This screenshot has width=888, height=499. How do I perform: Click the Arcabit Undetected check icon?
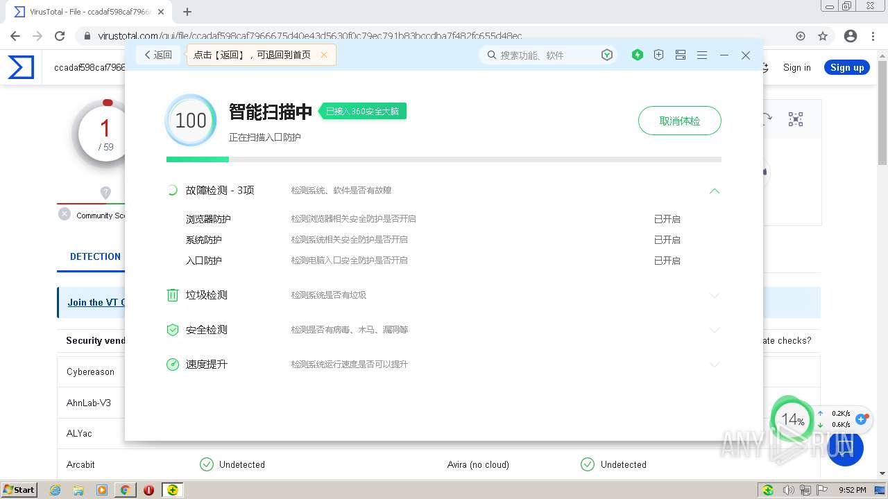pos(206,464)
